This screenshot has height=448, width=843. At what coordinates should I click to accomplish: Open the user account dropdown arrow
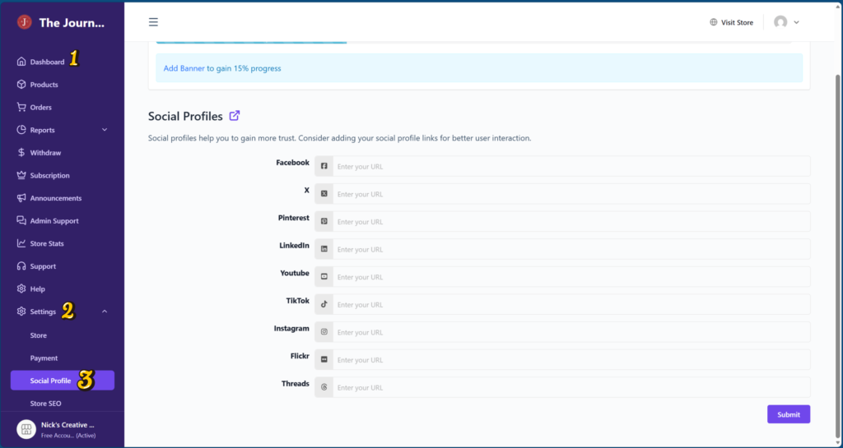coord(796,22)
